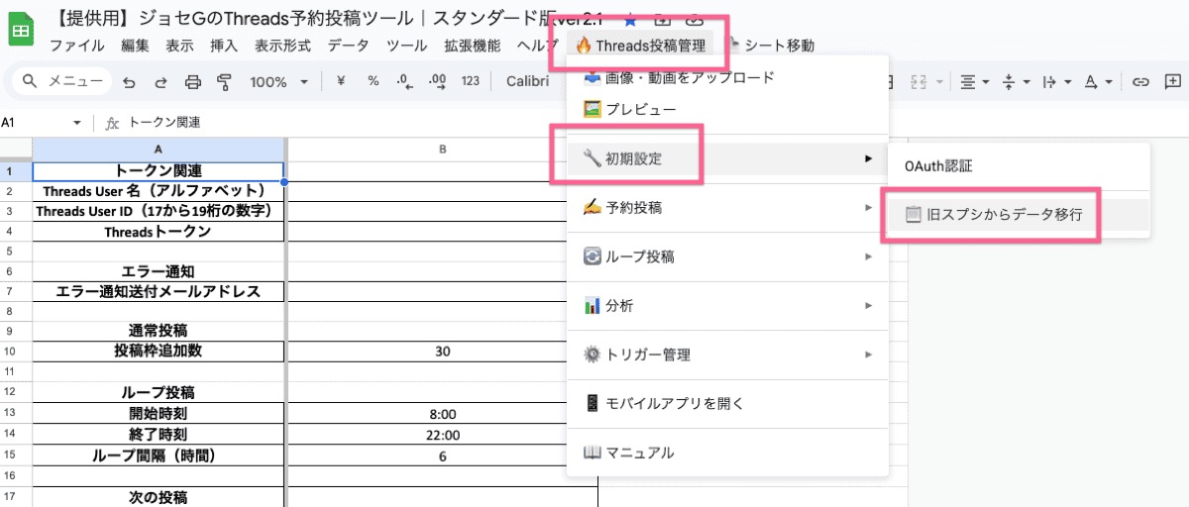Select the paint format roller icon
Screen dimensions: 1189x507
coord(224,82)
